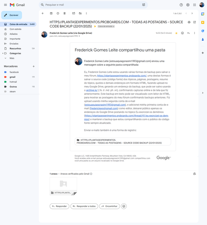This screenshot has width=207, height=225.
Task: Print all messages icon
Action: (x=189, y=22)
